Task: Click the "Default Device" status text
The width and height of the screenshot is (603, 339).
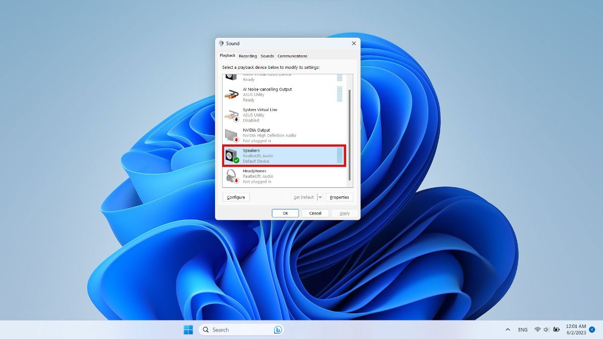Action: point(256,161)
